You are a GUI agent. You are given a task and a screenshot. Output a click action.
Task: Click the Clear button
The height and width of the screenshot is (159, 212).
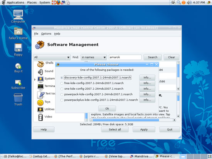172,57
